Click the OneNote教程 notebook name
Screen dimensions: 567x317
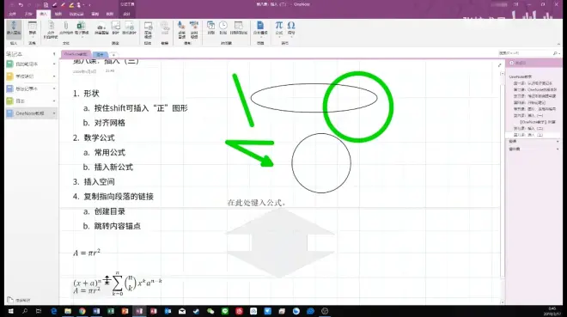click(30, 113)
